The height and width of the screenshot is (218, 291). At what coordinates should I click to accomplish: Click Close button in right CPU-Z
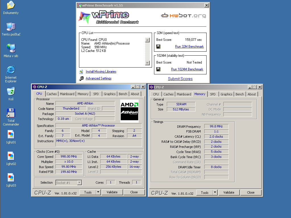click(251, 192)
